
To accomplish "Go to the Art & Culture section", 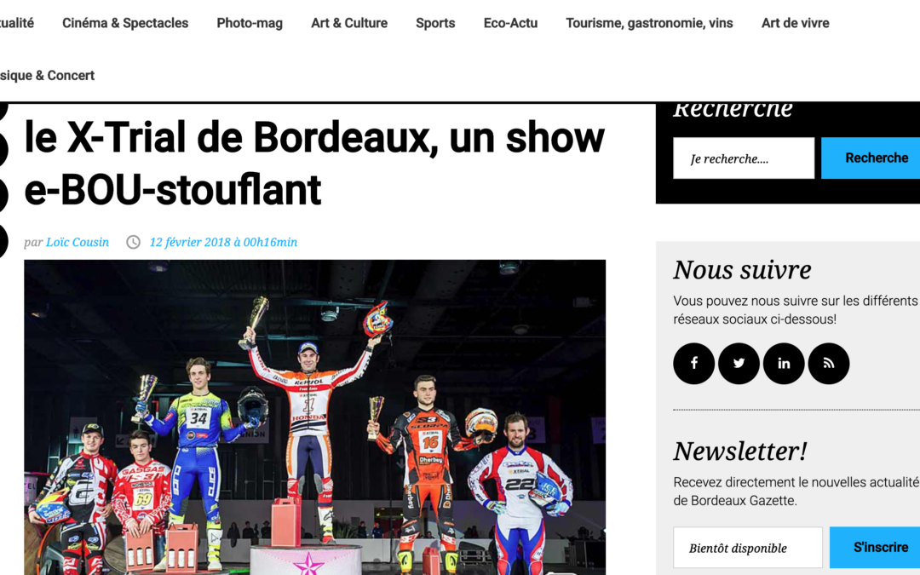I will 349,23.
